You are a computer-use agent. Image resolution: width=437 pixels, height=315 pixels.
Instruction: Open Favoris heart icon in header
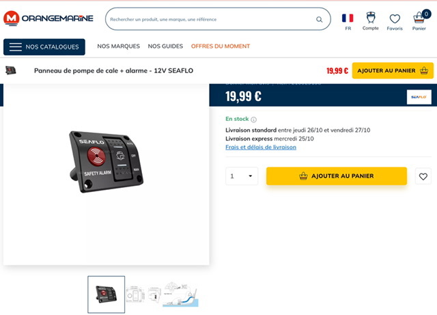click(x=395, y=18)
